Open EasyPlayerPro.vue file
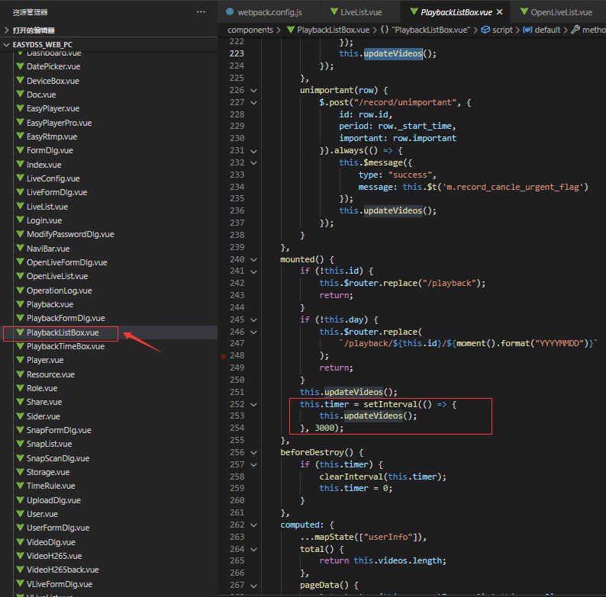Viewport: 606px width, 597px height. tap(59, 123)
